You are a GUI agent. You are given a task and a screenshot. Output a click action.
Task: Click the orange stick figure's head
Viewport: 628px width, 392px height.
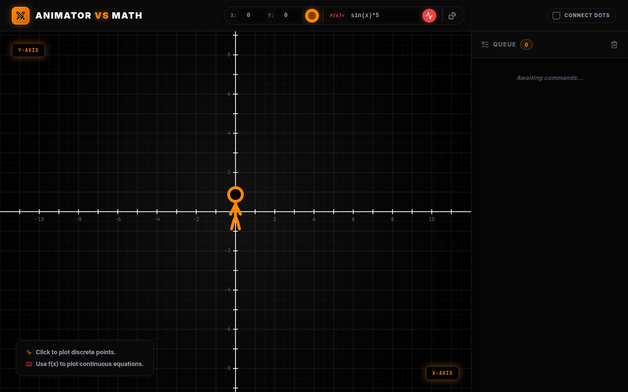(235, 195)
